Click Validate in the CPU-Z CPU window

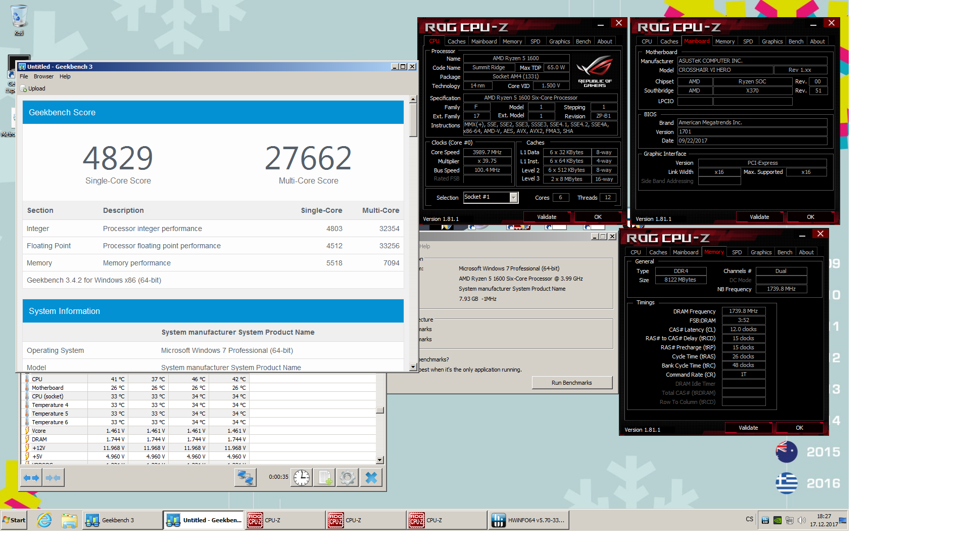547,217
